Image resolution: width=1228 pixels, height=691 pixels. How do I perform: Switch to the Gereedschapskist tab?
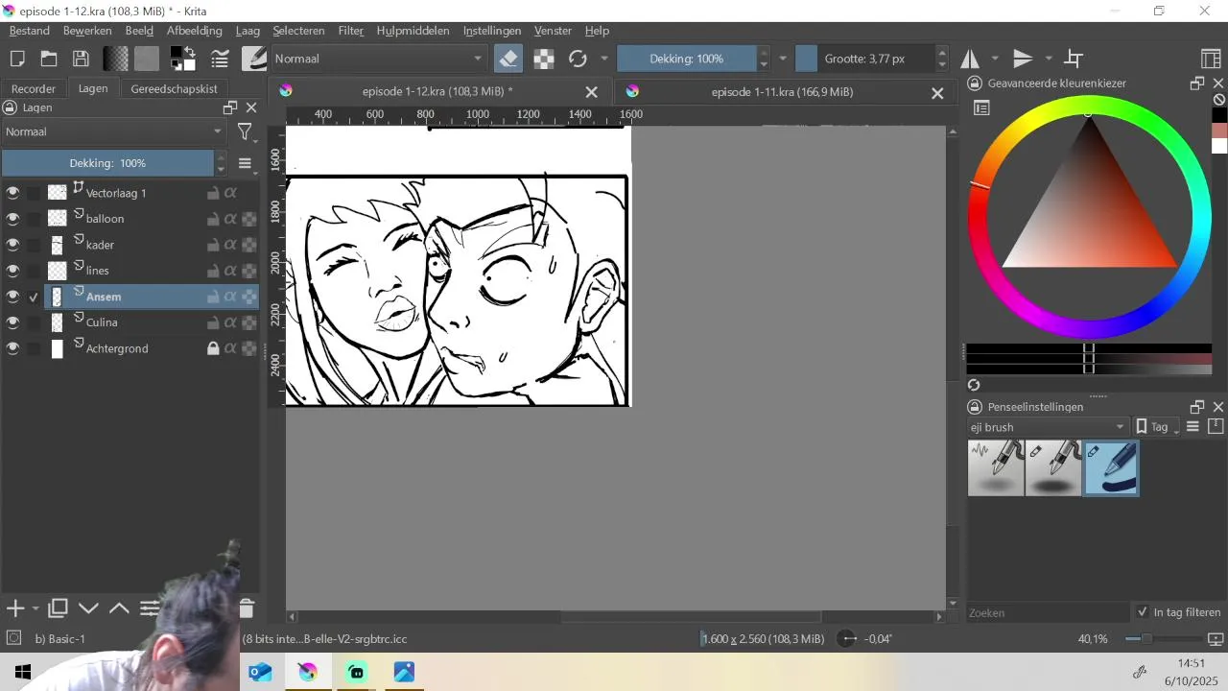pos(174,88)
